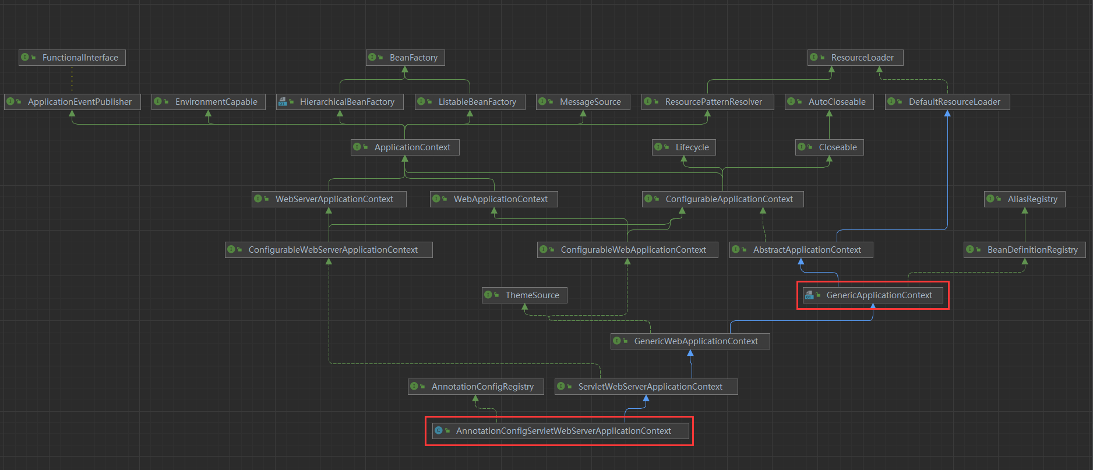Click the icon on GenericWebApplicationContext

(x=617, y=341)
